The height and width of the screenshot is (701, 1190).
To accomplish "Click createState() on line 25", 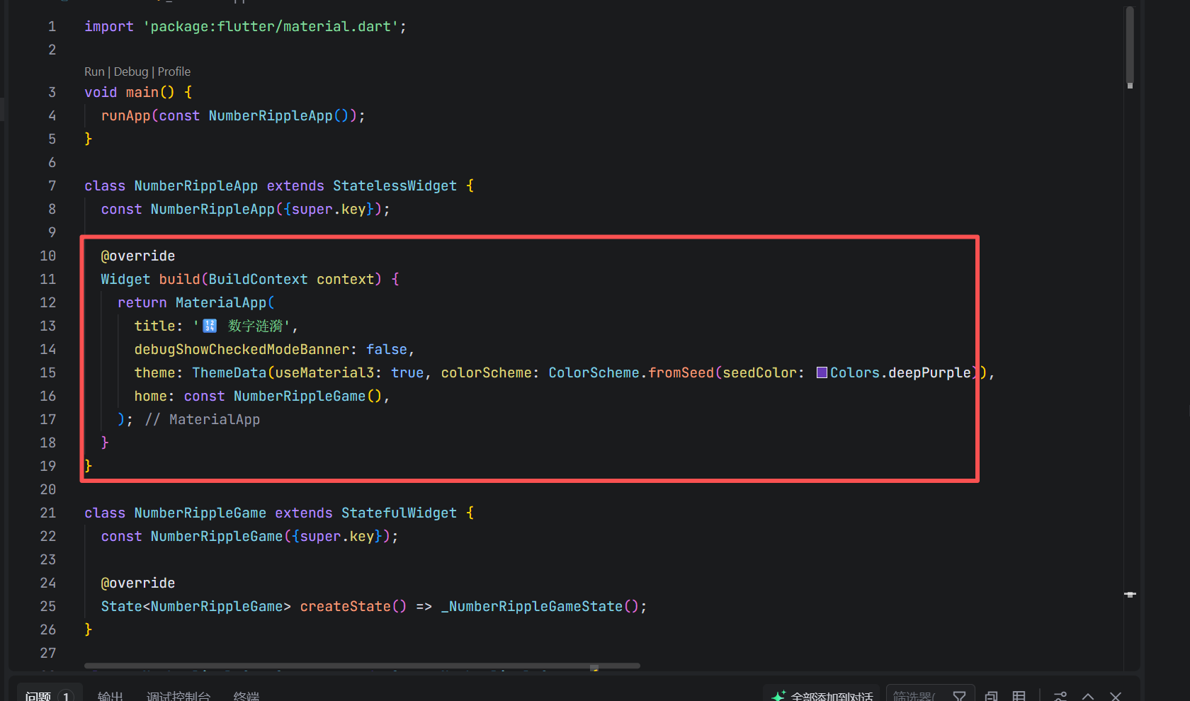I will (x=353, y=606).
